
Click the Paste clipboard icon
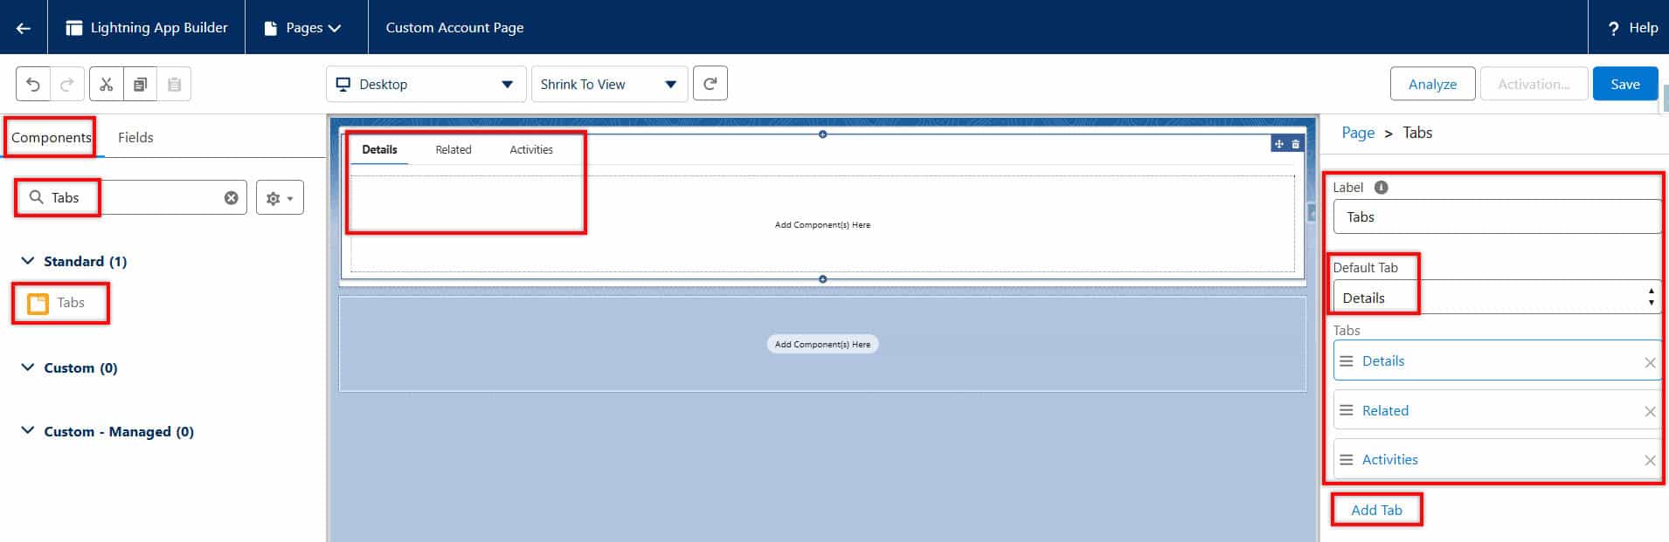click(x=174, y=85)
